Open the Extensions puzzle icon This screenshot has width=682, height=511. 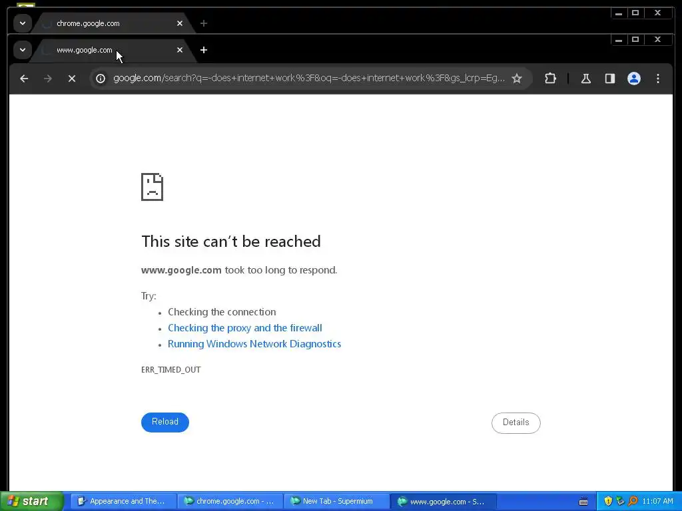pos(550,79)
